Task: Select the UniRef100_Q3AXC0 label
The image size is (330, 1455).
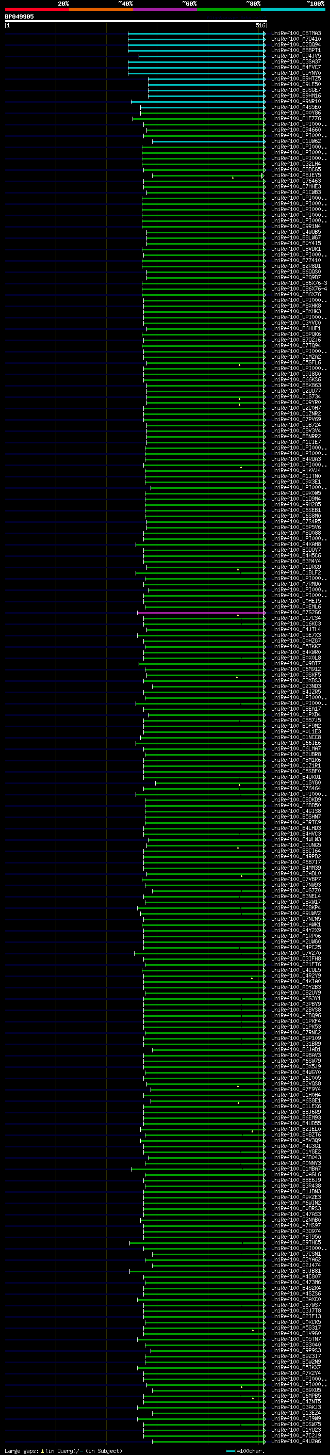Action: [296, 1299]
